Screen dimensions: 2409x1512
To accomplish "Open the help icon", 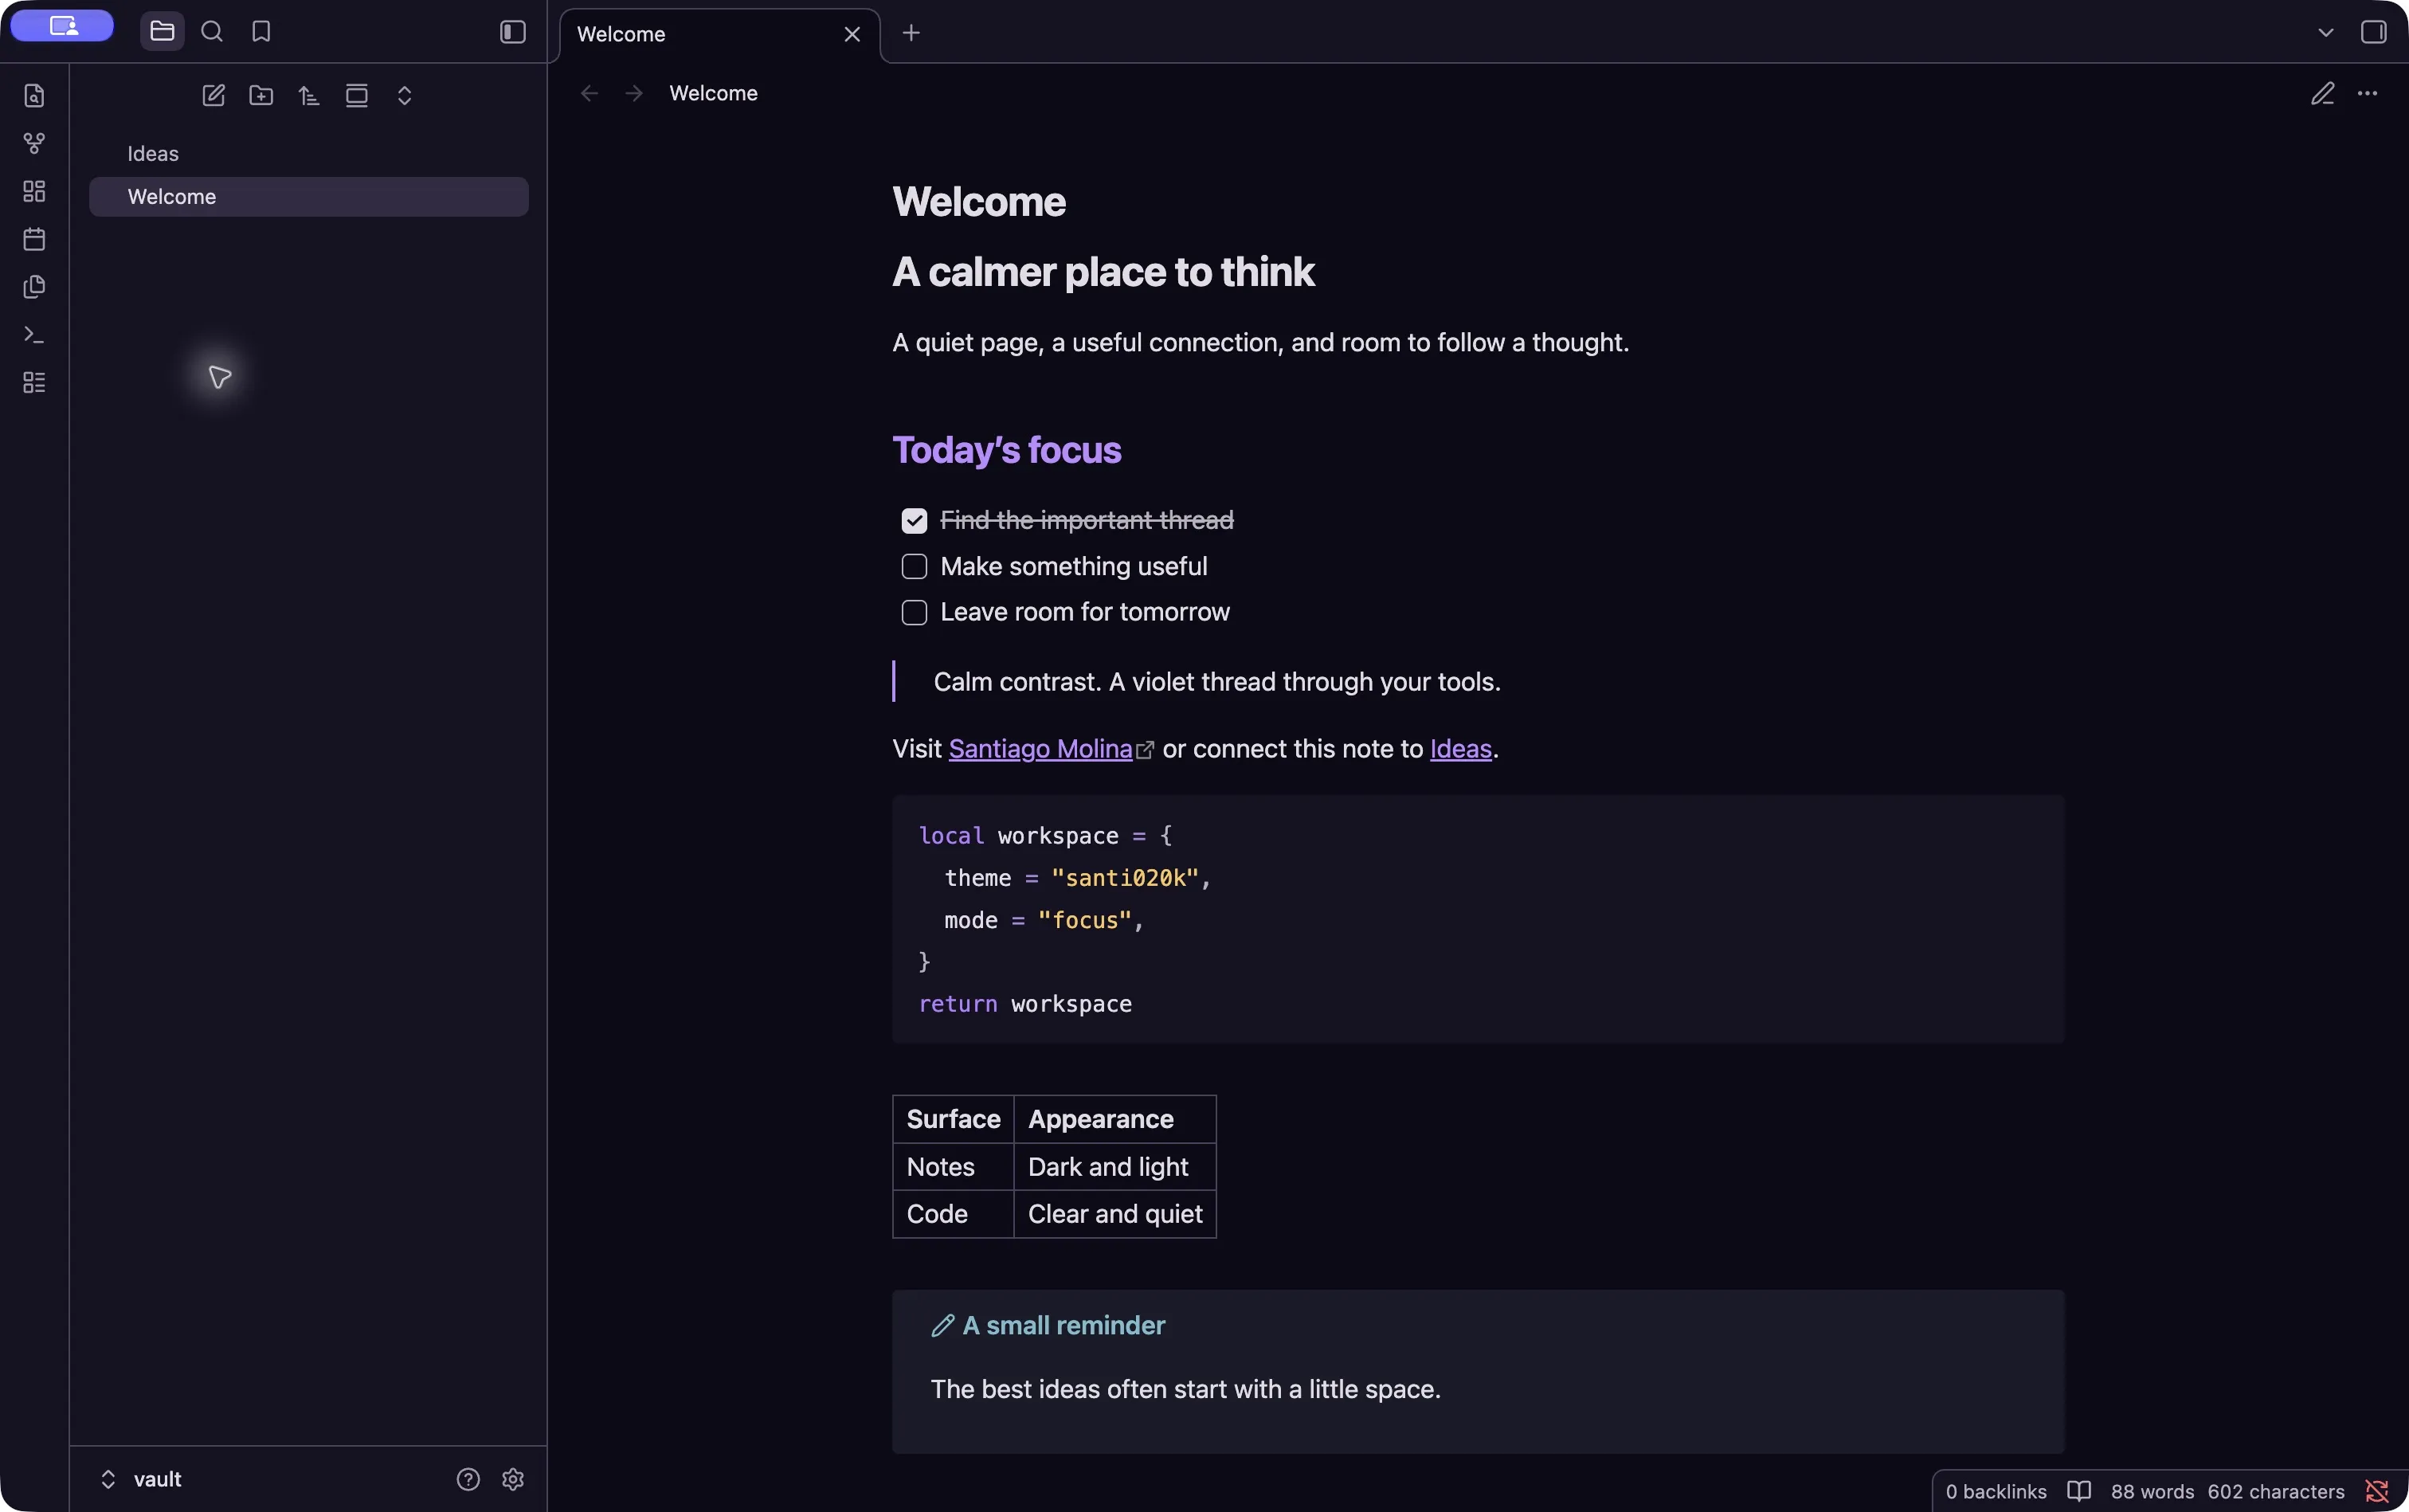I will pos(468,1479).
